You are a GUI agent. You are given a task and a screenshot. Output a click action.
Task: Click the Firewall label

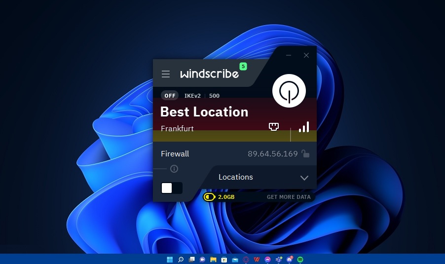click(x=175, y=154)
